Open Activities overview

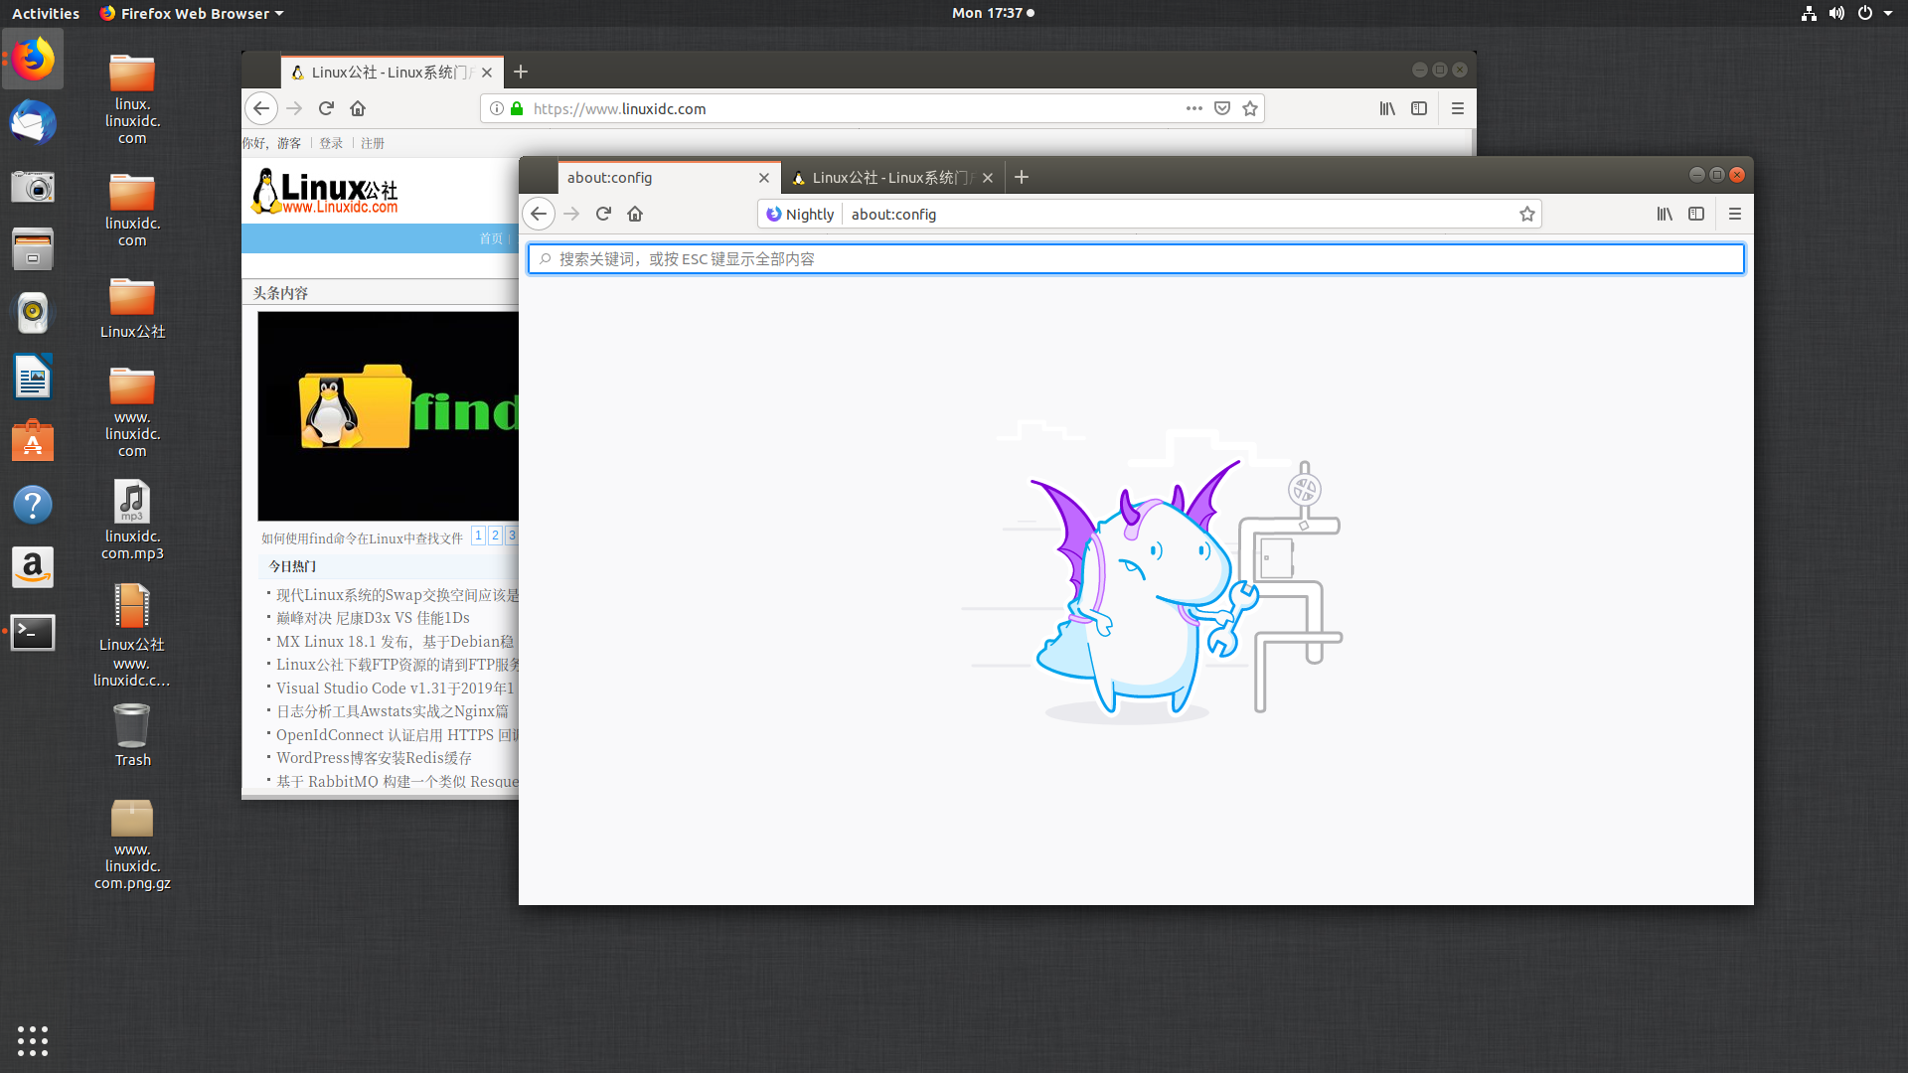coord(46,13)
